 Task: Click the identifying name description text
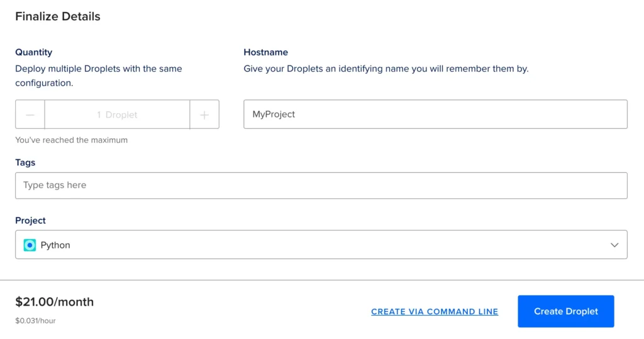[x=386, y=69]
